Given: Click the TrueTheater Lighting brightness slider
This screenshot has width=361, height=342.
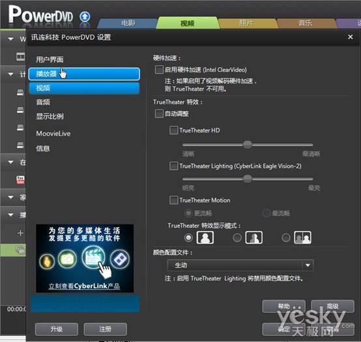Looking at the screenshot, I should (248, 179).
